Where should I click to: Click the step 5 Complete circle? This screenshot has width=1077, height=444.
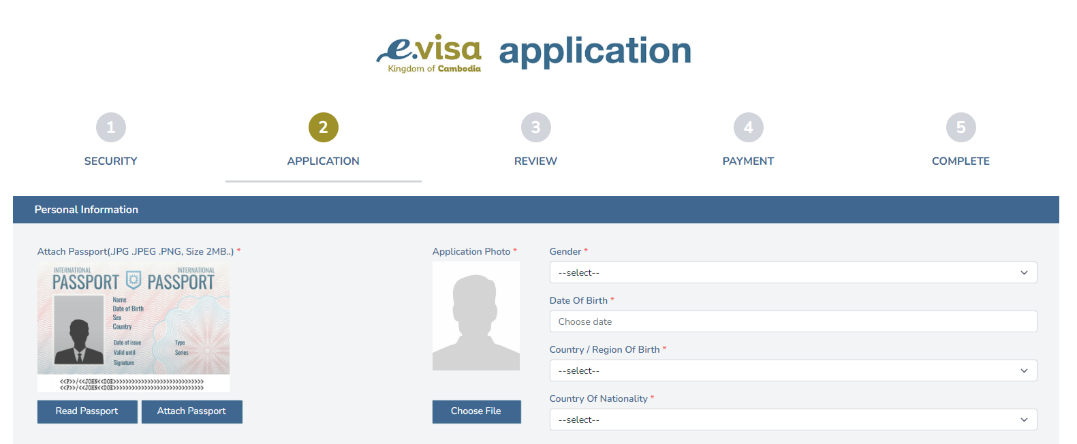[x=961, y=127]
